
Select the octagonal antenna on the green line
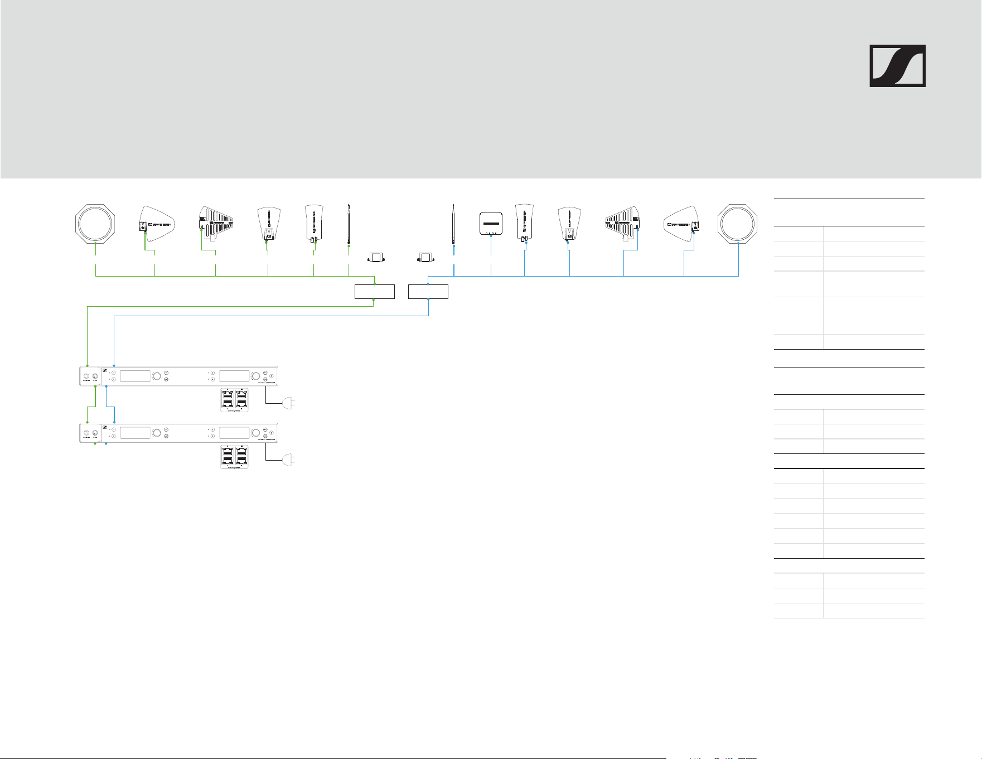point(96,223)
